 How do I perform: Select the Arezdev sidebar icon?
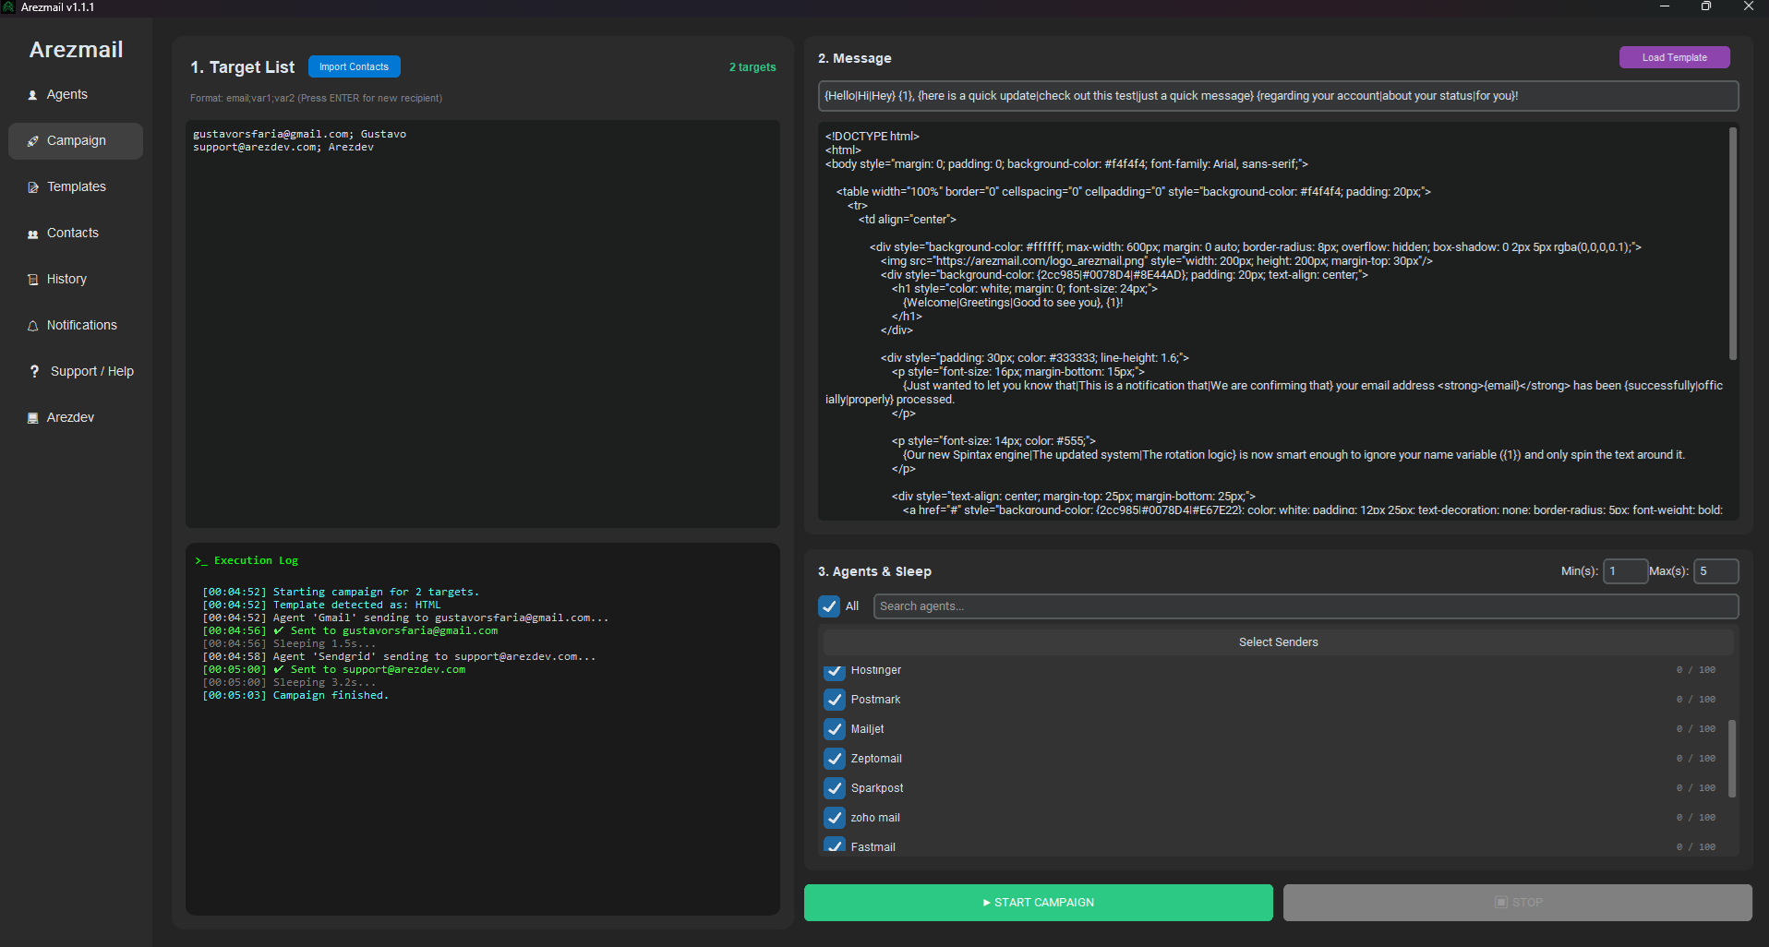[32, 417]
